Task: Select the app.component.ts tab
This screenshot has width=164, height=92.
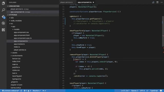Action: pyautogui.click(x=85, y=2)
